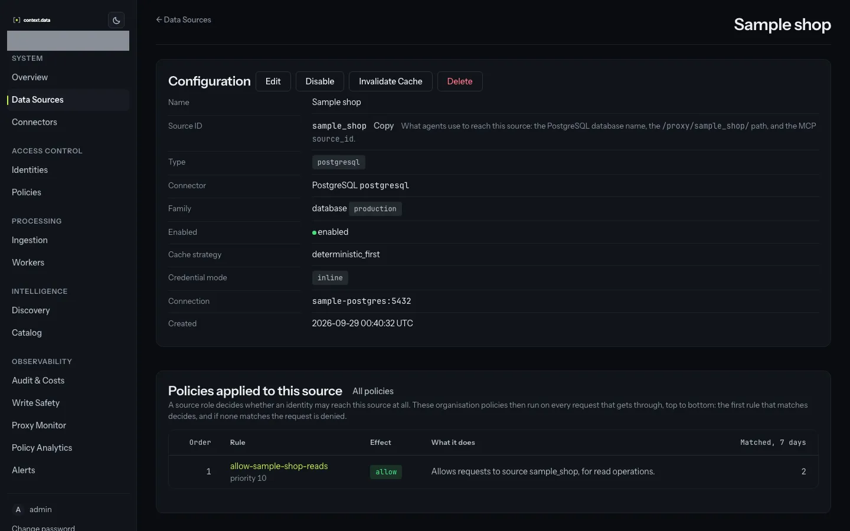Click the deterministic_first cache strategy value
Viewport: 850px width, 531px height.
346,254
